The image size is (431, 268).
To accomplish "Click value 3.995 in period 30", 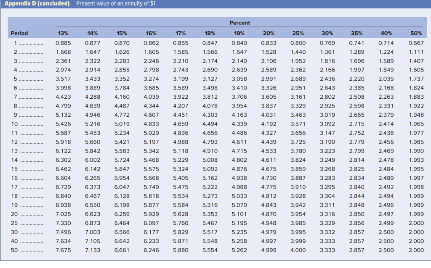I will [298, 232].
